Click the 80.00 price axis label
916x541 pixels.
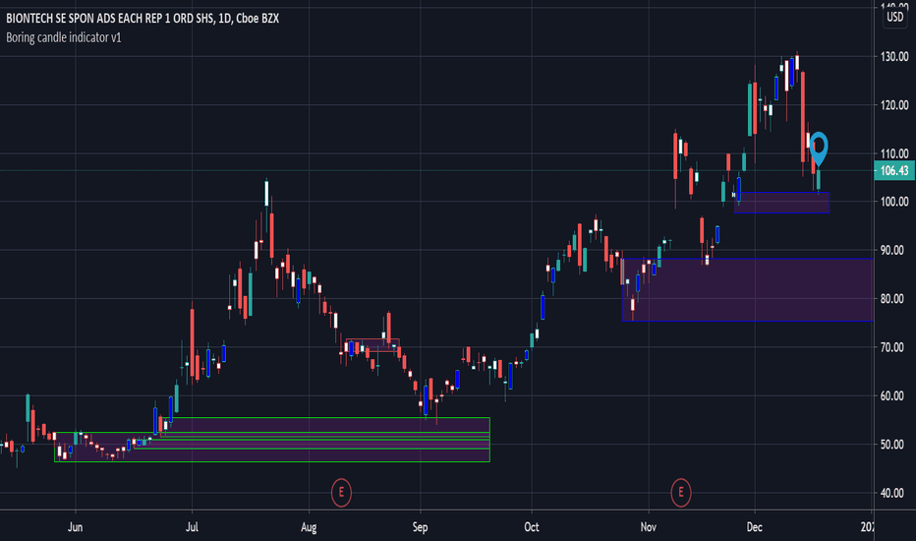[x=892, y=299]
